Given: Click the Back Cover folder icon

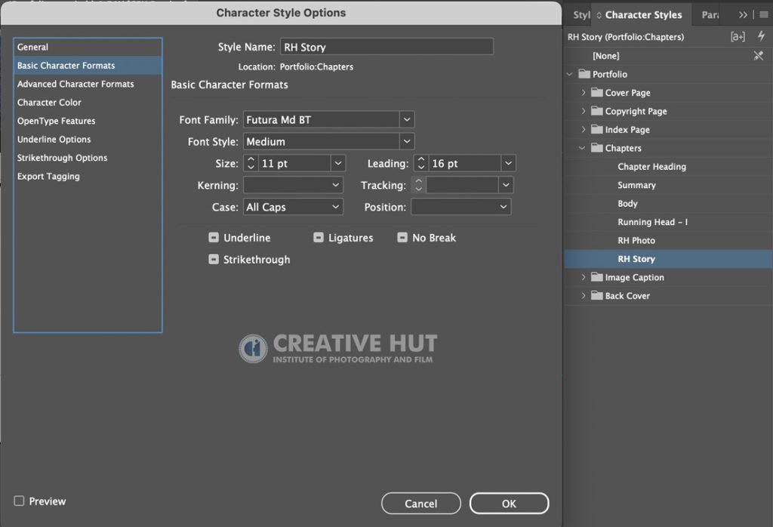Looking at the screenshot, I should pos(597,295).
